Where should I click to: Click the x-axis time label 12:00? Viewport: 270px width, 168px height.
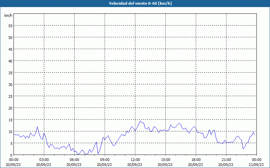pyautogui.click(x=135, y=160)
